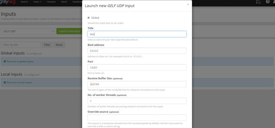
Task: Click the info icon beside no local inputs
Action: click(x=5, y=83)
